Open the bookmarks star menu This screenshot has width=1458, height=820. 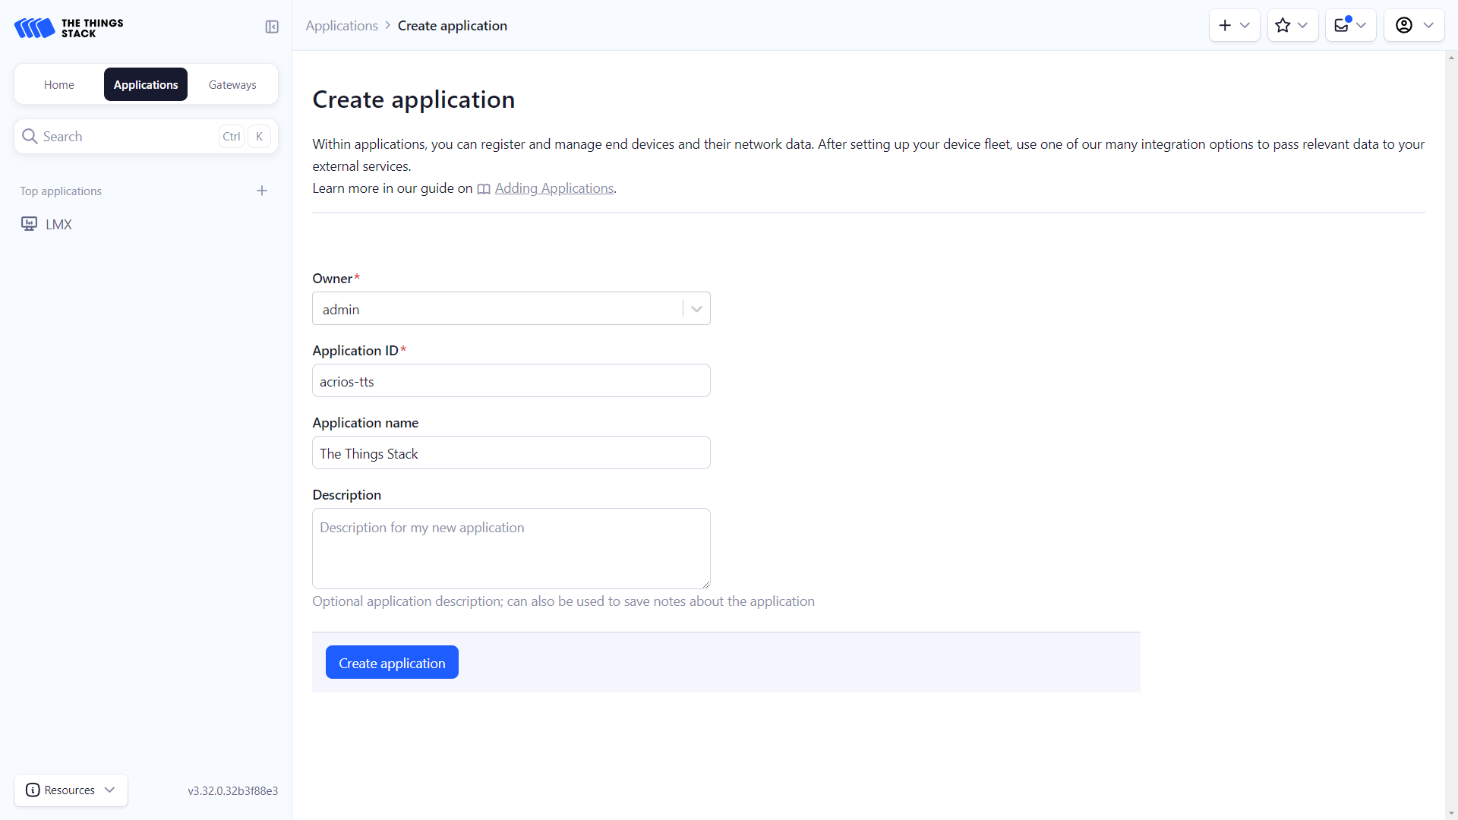(x=1292, y=26)
